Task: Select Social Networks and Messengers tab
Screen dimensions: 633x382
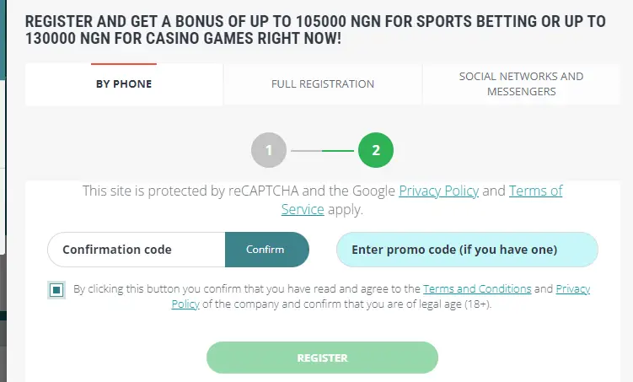Action: coord(521,83)
